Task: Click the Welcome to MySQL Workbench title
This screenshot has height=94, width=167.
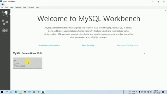Action: click(x=89, y=19)
